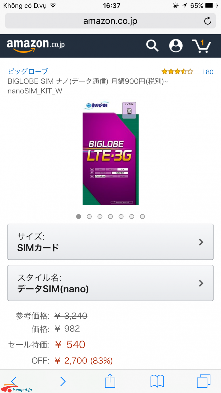Select the second image pagination dot
This screenshot has height=393, width=221.
click(89, 217)
